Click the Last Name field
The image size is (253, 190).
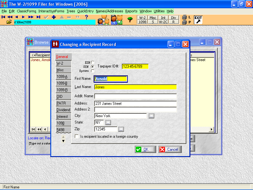click(136, 87)
